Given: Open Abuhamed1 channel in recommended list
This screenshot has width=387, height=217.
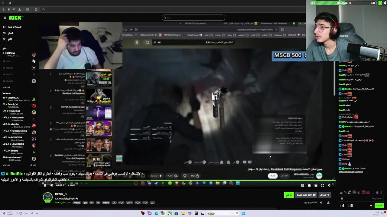Looking at the screenshot, I should [19, 159].
